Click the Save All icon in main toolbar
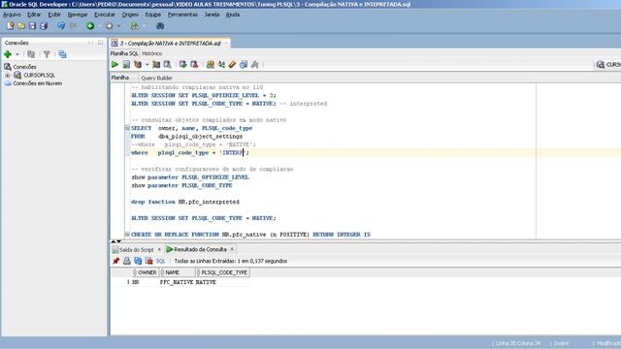Viewport: 621px width, 349px height. [44, 26]
